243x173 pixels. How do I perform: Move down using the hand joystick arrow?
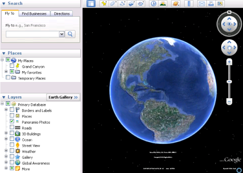click(229, 53)
